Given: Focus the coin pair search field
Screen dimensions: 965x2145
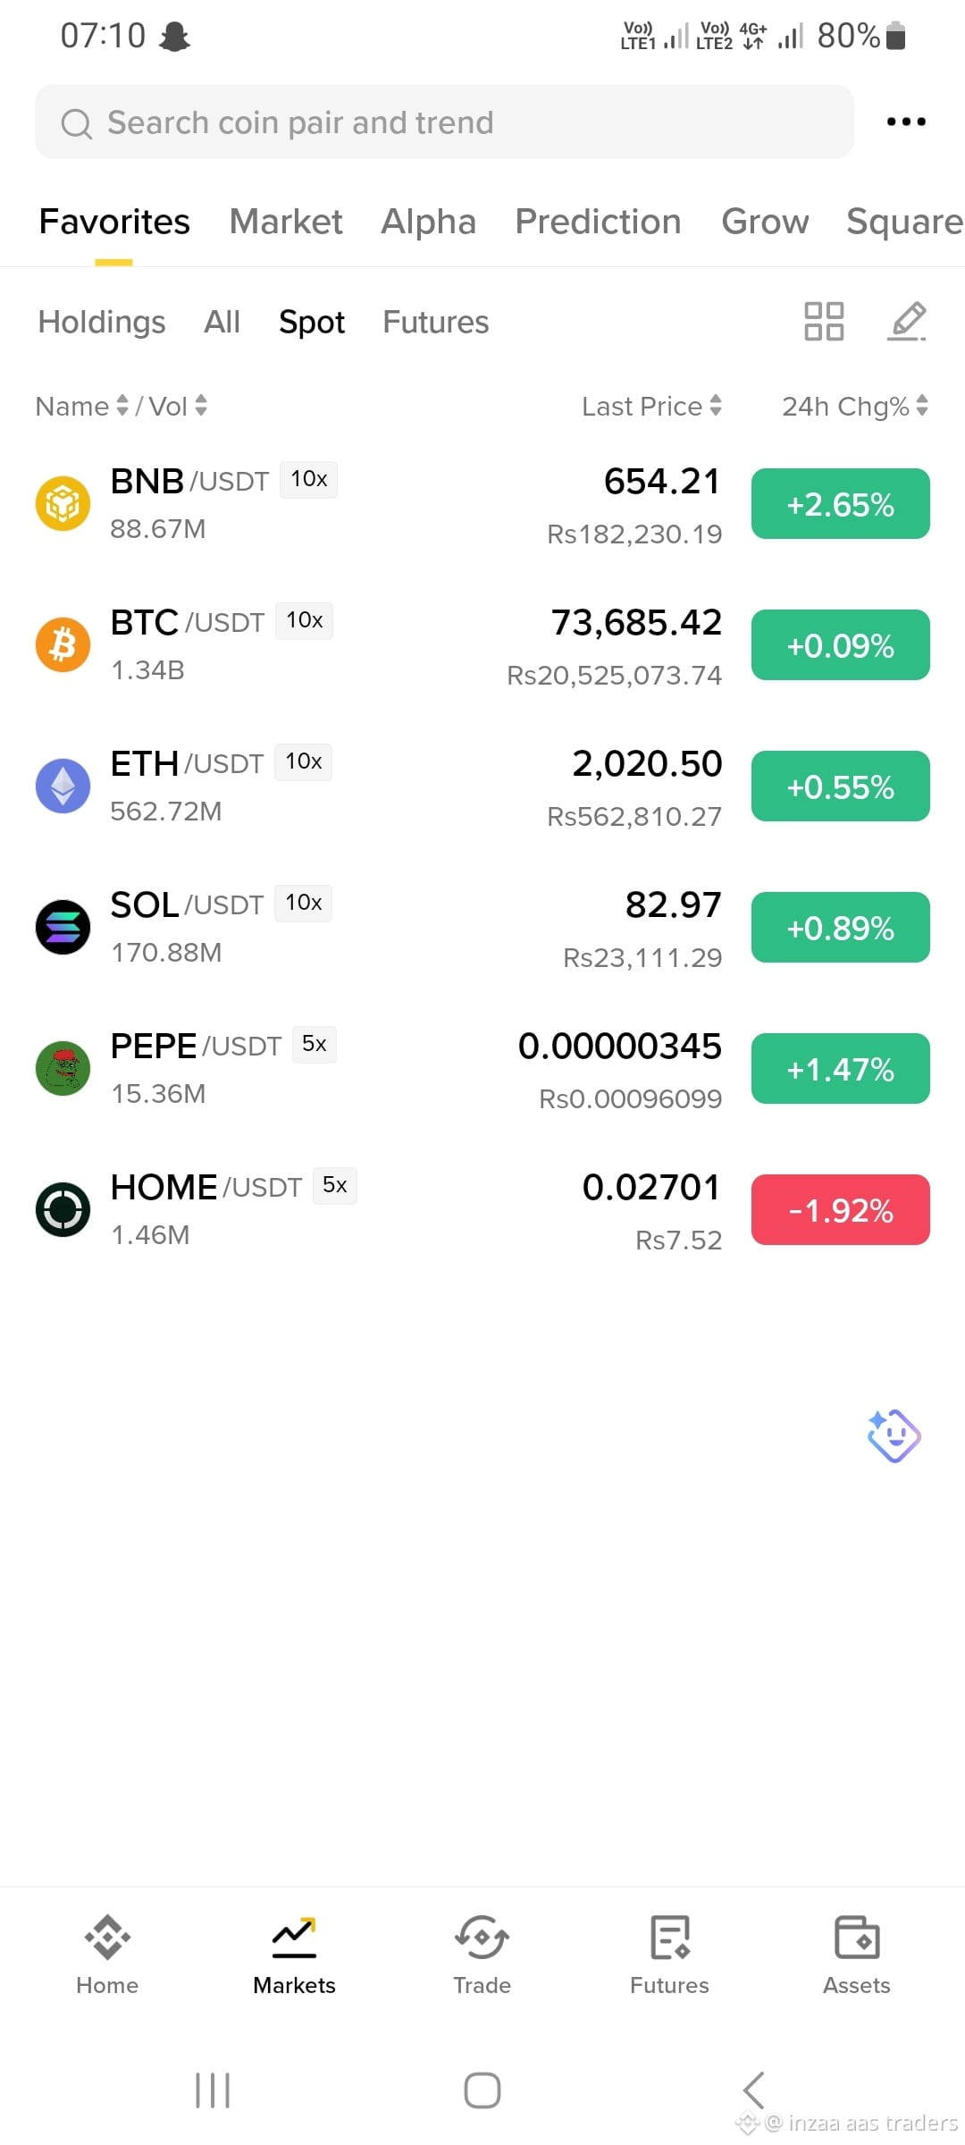Looking at the screenshot, I should (444, 122).
